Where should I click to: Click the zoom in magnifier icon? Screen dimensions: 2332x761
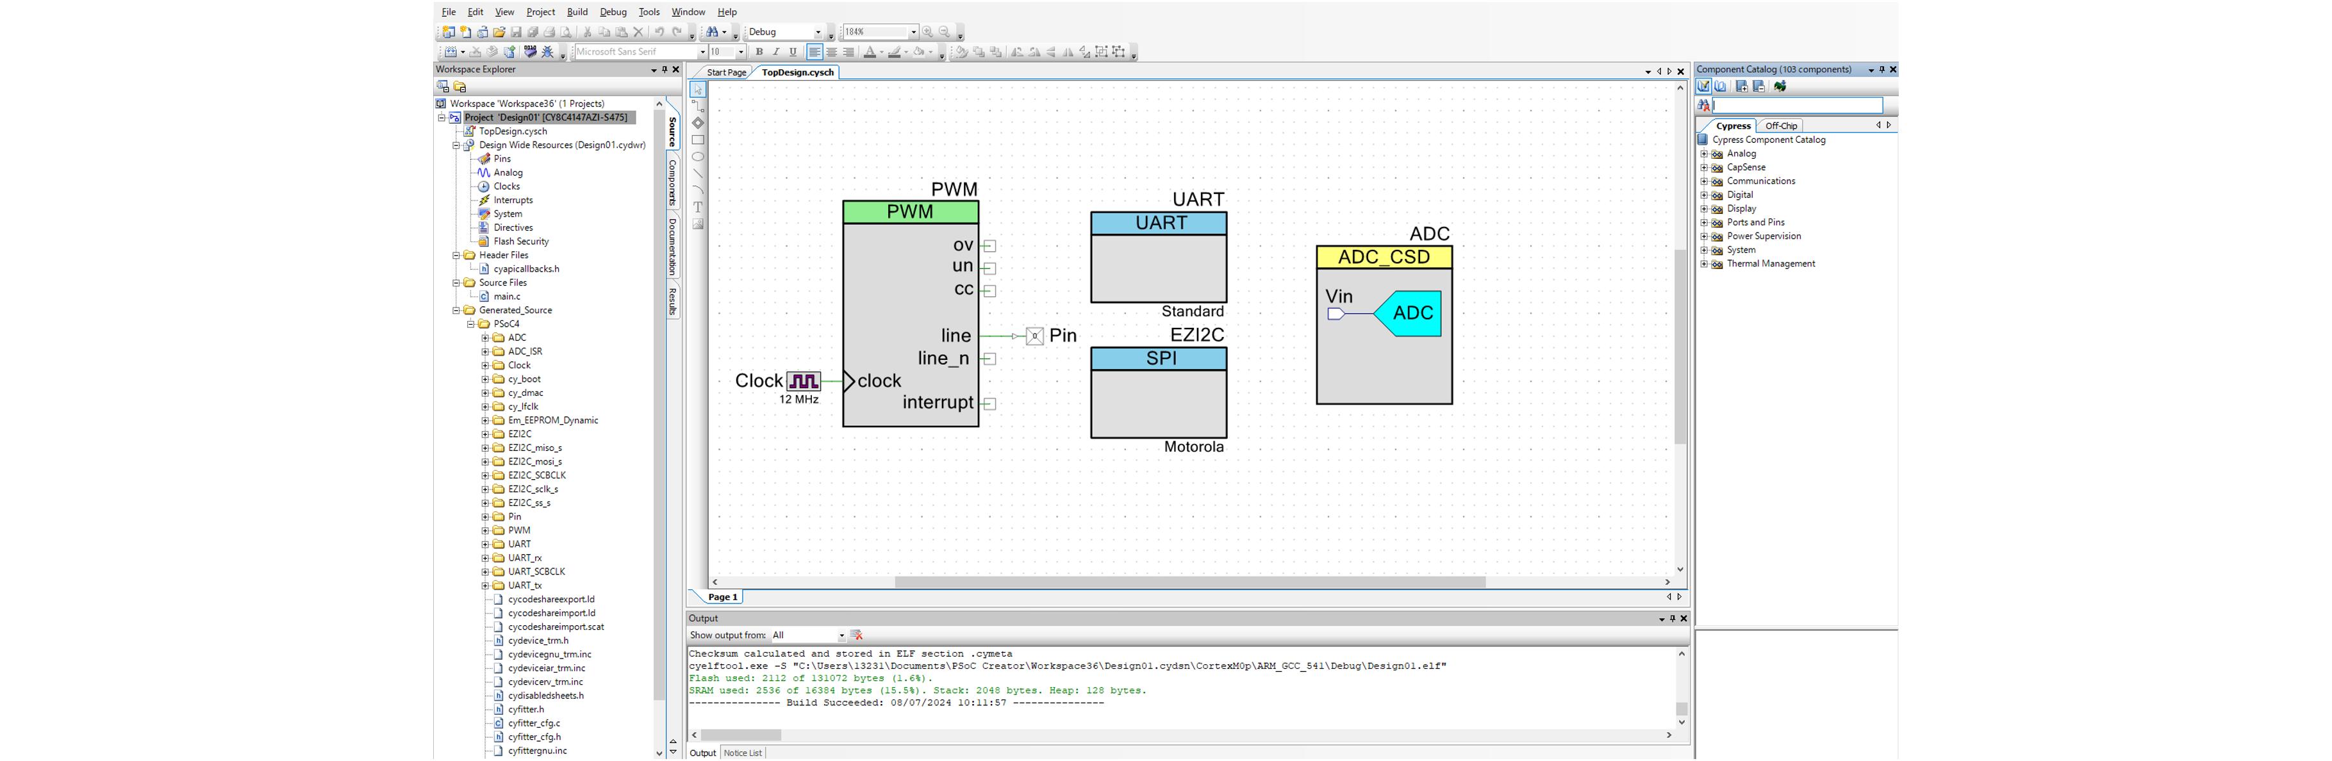point(927,31)
